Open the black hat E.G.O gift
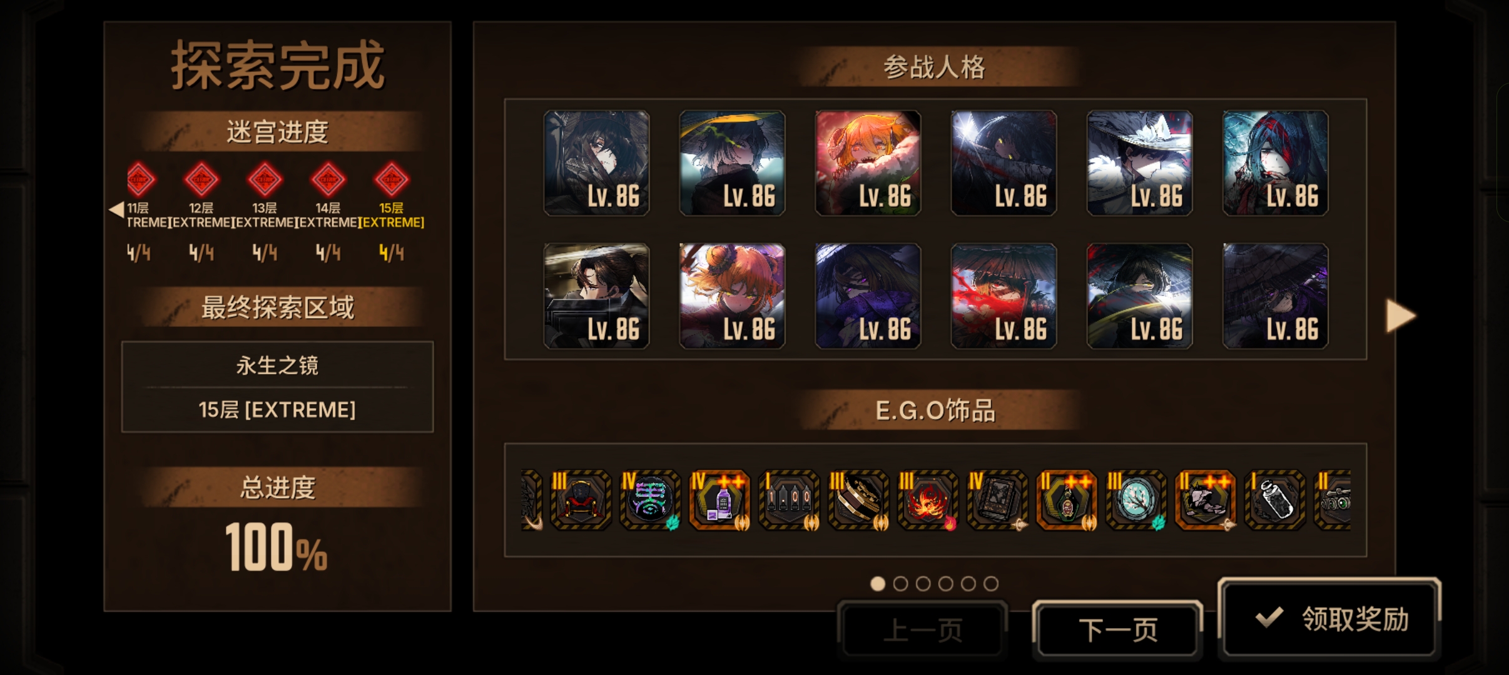 (x=858, y=500)
